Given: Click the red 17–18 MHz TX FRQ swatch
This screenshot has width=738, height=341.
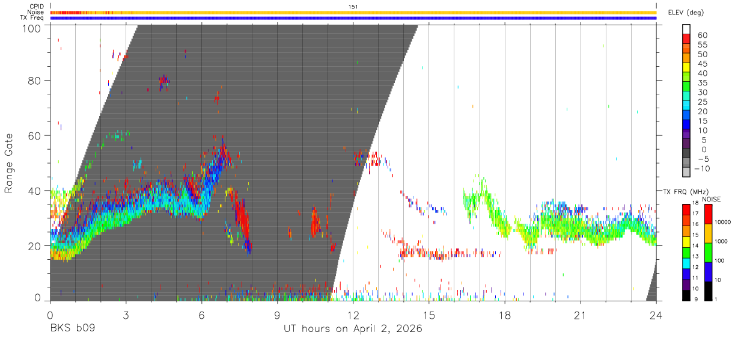Looking at the screenshot, I should pos(686,209).
